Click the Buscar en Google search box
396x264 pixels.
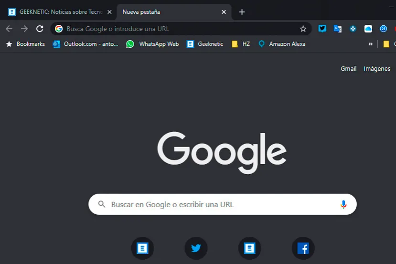(223, 204)
